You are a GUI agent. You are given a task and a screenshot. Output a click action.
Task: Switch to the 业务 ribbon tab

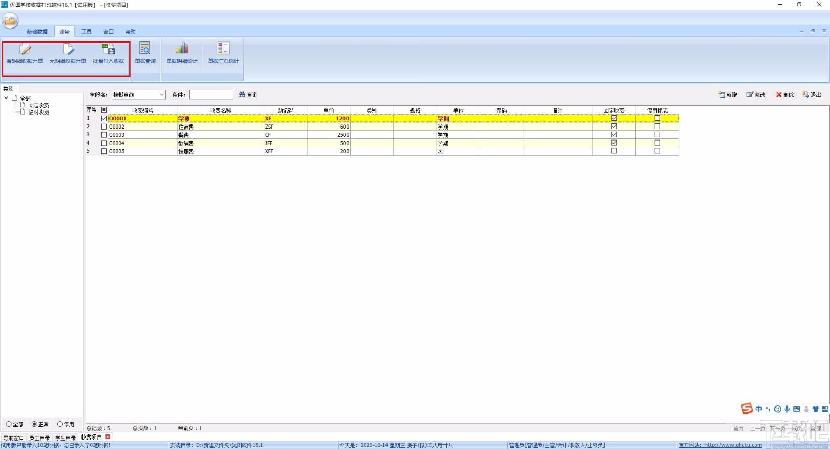(64, 32)
